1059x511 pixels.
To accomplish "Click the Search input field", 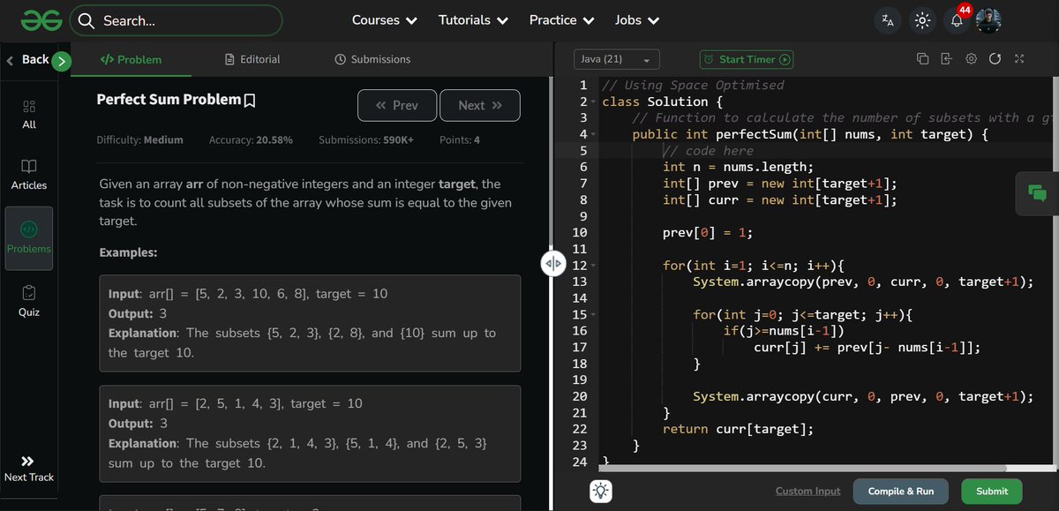I will (176, 19).
